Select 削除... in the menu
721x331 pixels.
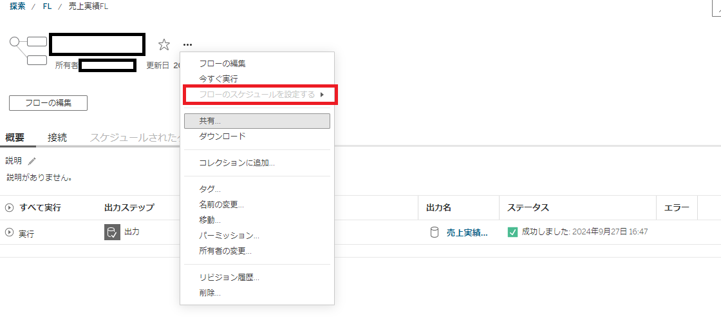pos(257,293)
